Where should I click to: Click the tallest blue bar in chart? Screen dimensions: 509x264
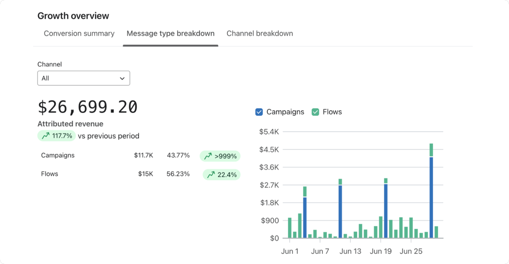point(431,197)
